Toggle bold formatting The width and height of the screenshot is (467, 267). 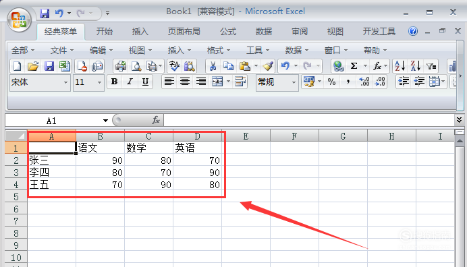click(114, 82)
